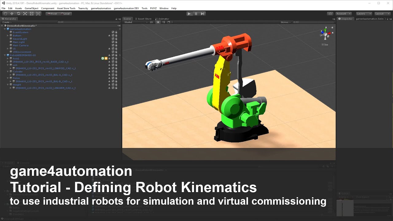Toggle SecondLight active checkbox
393x221 pixels.
pos(113,39)
